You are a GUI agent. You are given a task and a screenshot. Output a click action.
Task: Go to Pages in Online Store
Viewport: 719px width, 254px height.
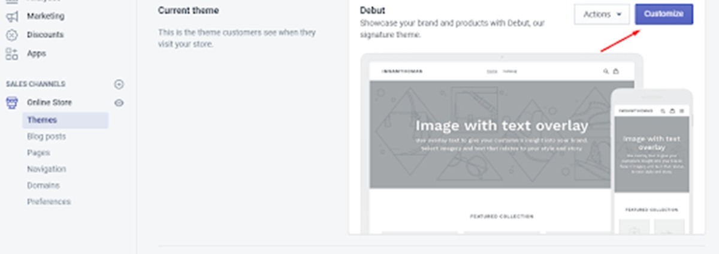click(38, 153)
